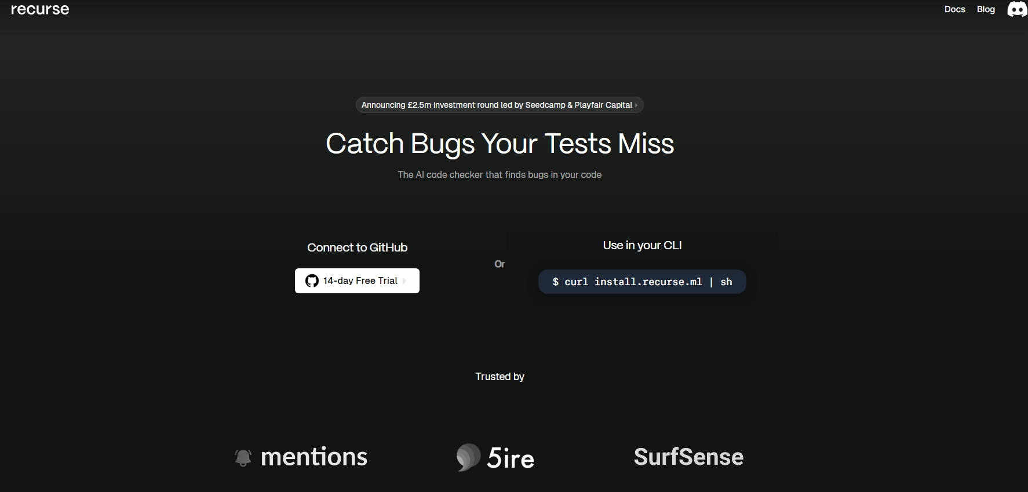Click the mentions bell icon
This screenshot has width=1028, height=492.
pos(243,458)
